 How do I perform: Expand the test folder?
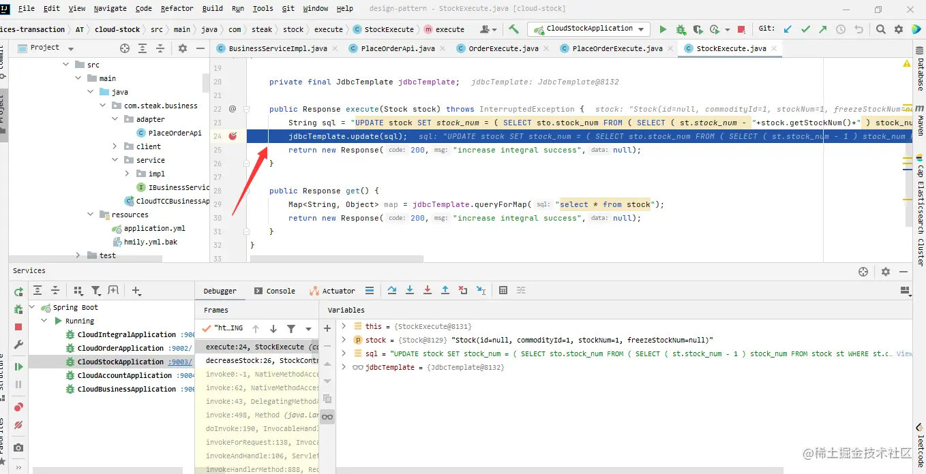click(78, 255)
